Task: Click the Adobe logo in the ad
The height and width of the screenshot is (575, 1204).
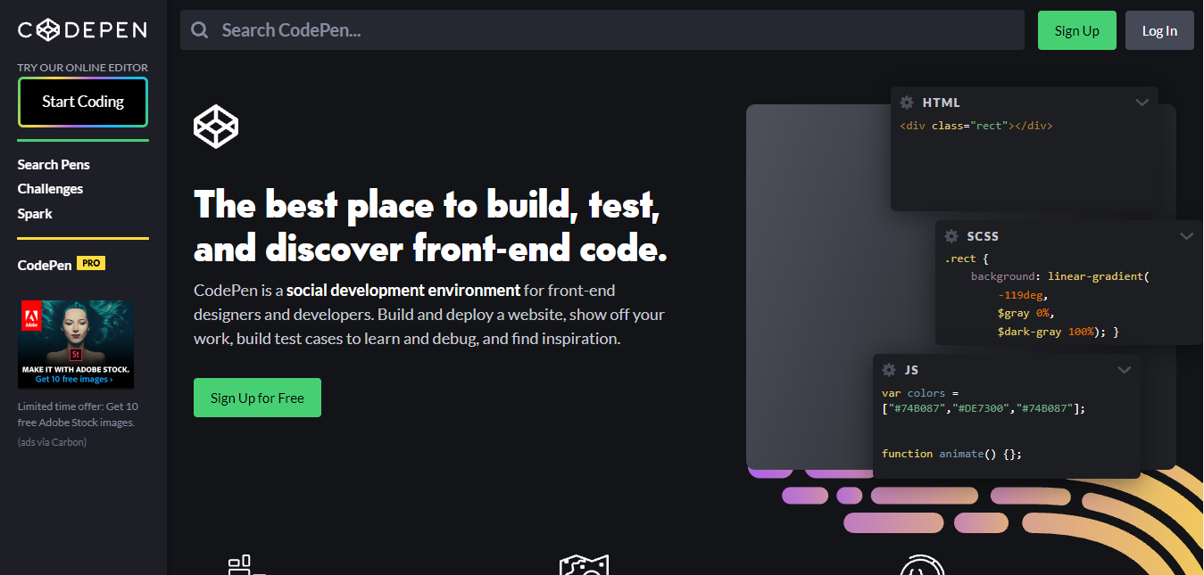Action: point(29,317)
